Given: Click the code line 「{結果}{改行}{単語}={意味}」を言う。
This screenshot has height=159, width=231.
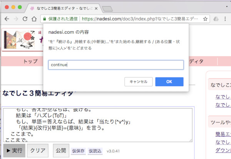Looking at the screenshot, I should pyautogui.click(x=61, y=128).
